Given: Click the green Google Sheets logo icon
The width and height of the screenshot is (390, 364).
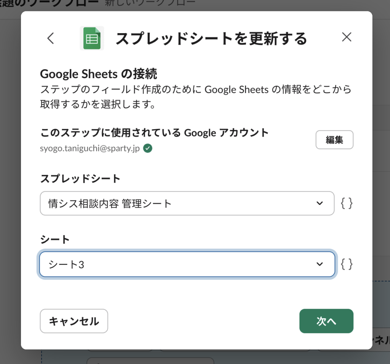Looking at the screenshot, I should 92,38.
